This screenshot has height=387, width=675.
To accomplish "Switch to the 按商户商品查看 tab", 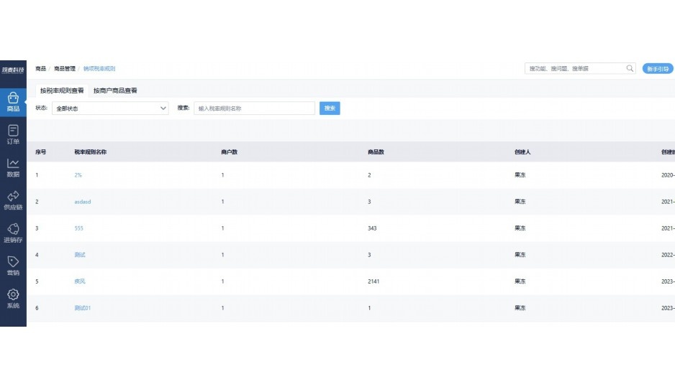I will tap(115, 91).
